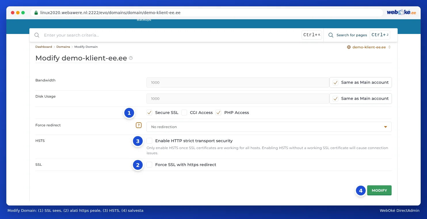Click the green MODIFY button
Screen dimensions: 427x219
tap(379, 190)
